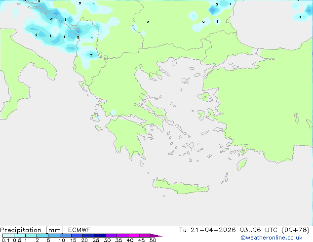Click the legend label '25'
313x242 pixels.
pyautogui.click(x=96, y=240)
